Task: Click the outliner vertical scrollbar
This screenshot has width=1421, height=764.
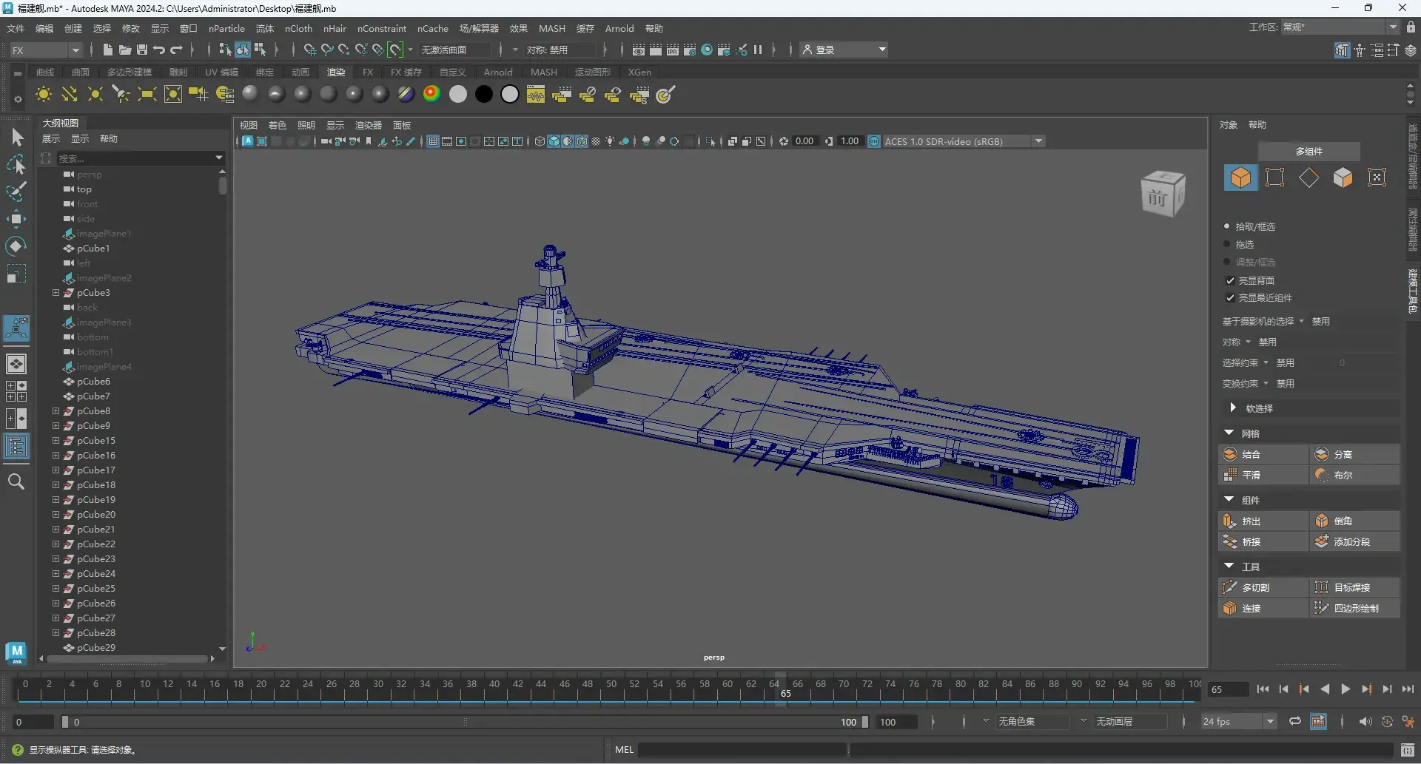Action: 222,185
